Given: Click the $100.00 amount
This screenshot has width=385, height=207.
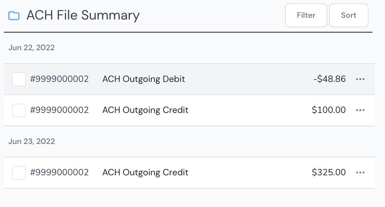Looking at the screenshot, I should 329,110.
